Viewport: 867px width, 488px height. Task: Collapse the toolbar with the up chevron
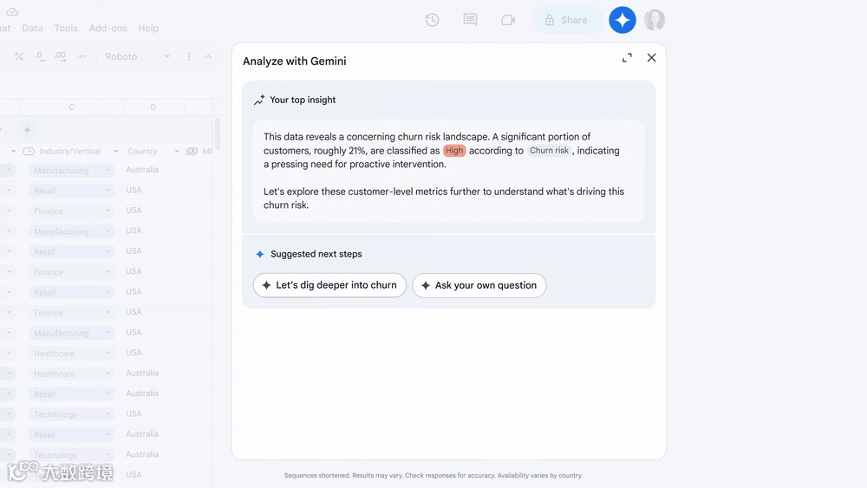pyautogui.click(x=208, y=56)
